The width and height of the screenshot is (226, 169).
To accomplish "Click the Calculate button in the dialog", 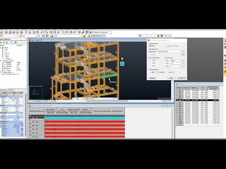I will (x=152, y=78).
